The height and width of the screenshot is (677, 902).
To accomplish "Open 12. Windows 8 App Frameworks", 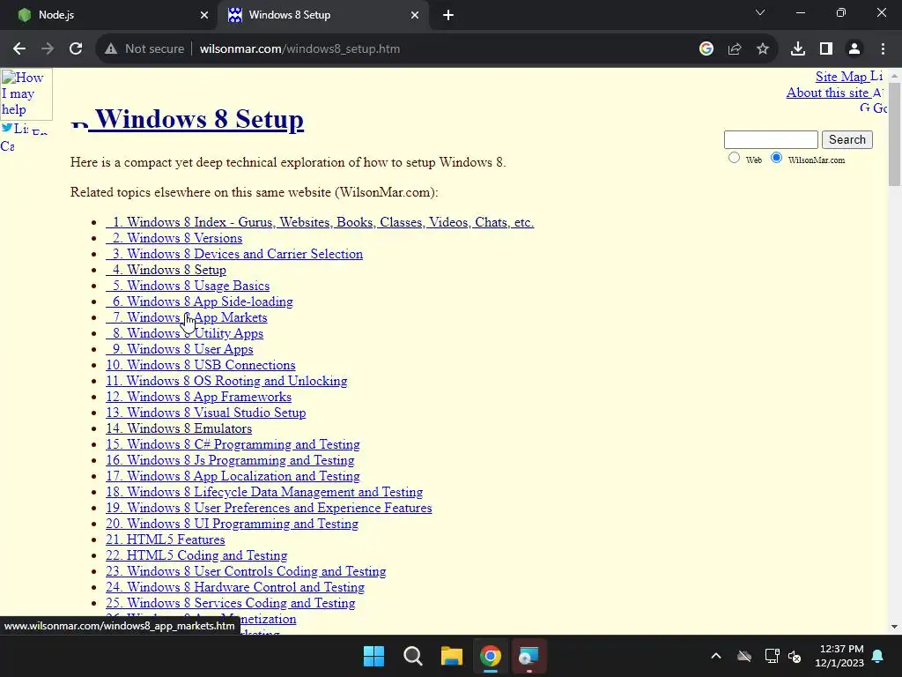I will (x=198, y=397).
